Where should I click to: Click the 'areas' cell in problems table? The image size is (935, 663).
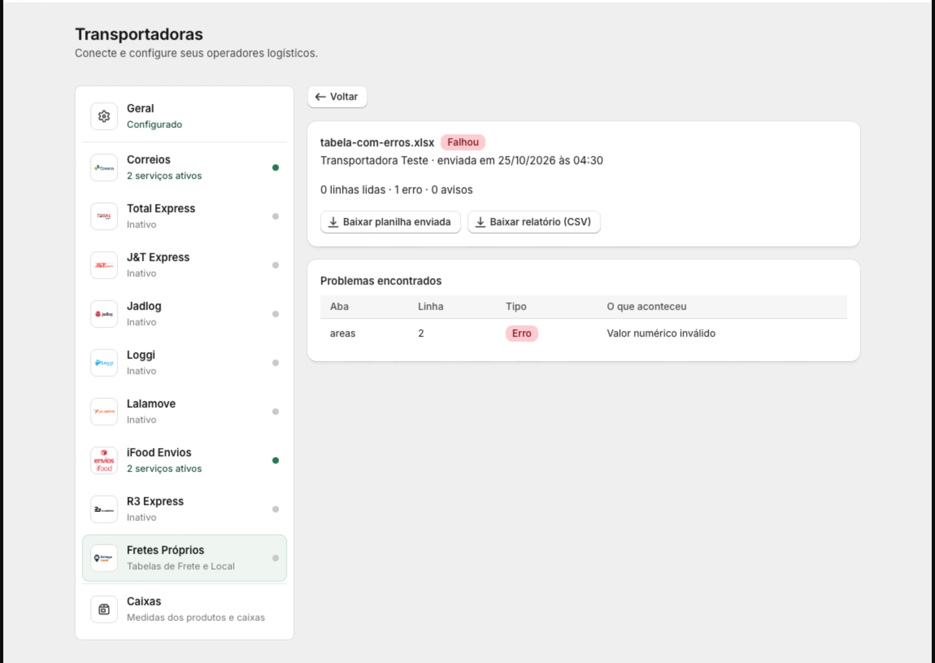point(343,334)
